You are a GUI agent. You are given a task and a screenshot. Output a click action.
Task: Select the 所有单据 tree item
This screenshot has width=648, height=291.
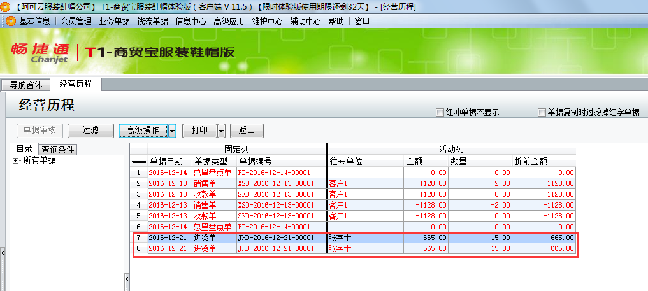40,160
